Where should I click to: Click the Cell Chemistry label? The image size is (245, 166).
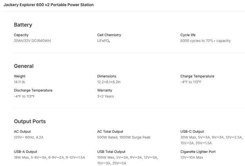click(x=109, y=35)
